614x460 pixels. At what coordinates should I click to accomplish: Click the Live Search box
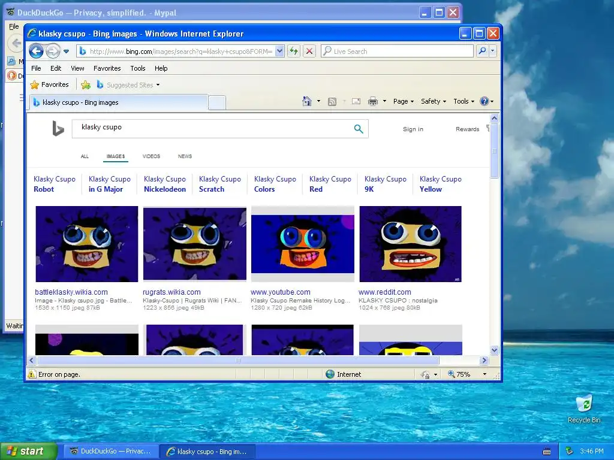[397, 52]
